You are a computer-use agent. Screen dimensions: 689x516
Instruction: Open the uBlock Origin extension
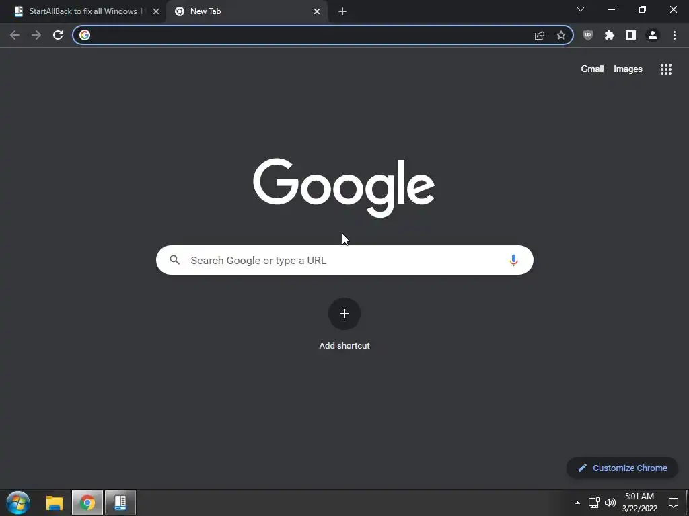pyautogui.click(x=588, y=35)
